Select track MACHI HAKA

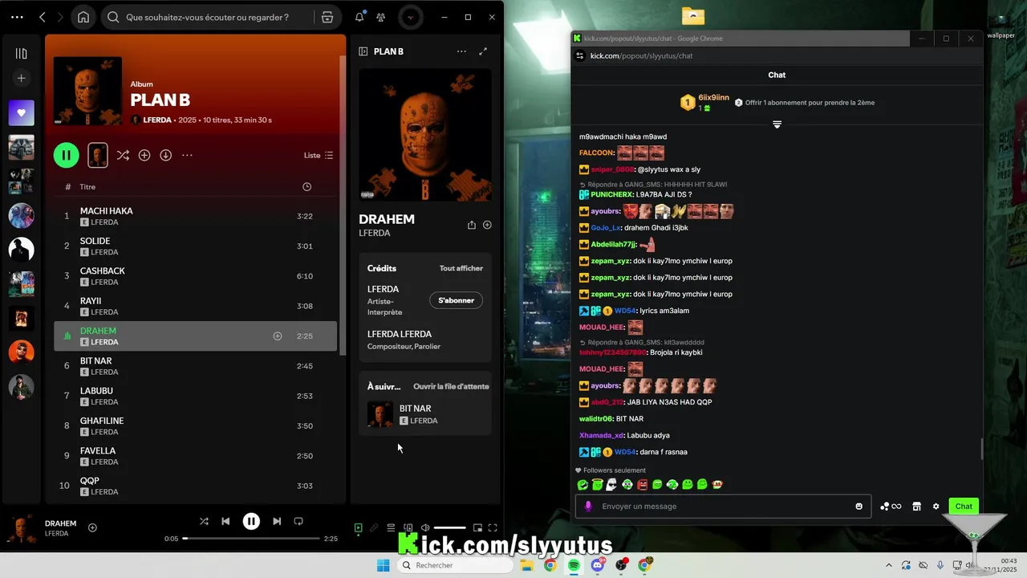point(195,216)
